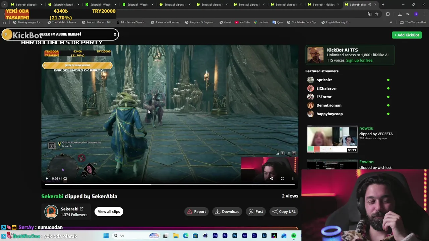
Task: Open Adobe Animate from taskbar
Action: click(245, 236)
